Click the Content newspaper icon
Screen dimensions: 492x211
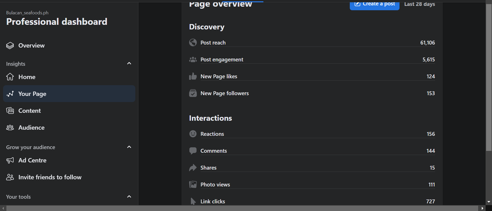coord(10,111)
